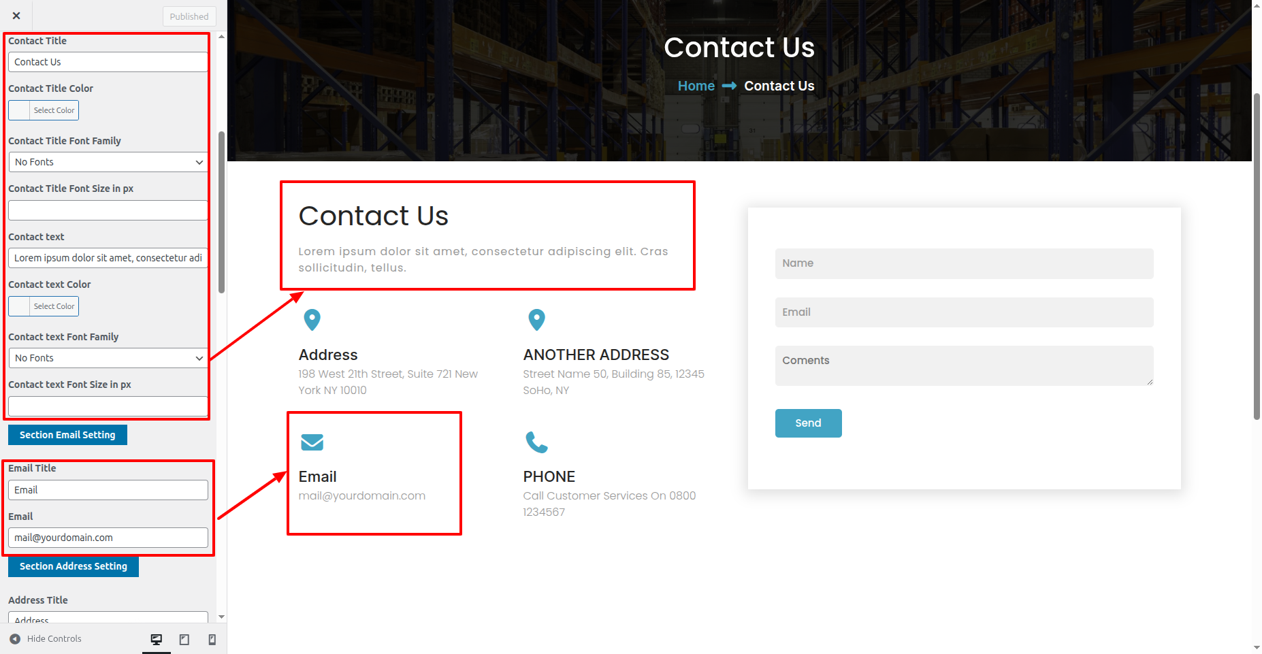Open Contact Title Font Family dropdown
This screenshot has height=654, width=1262.
coord(108,162)
